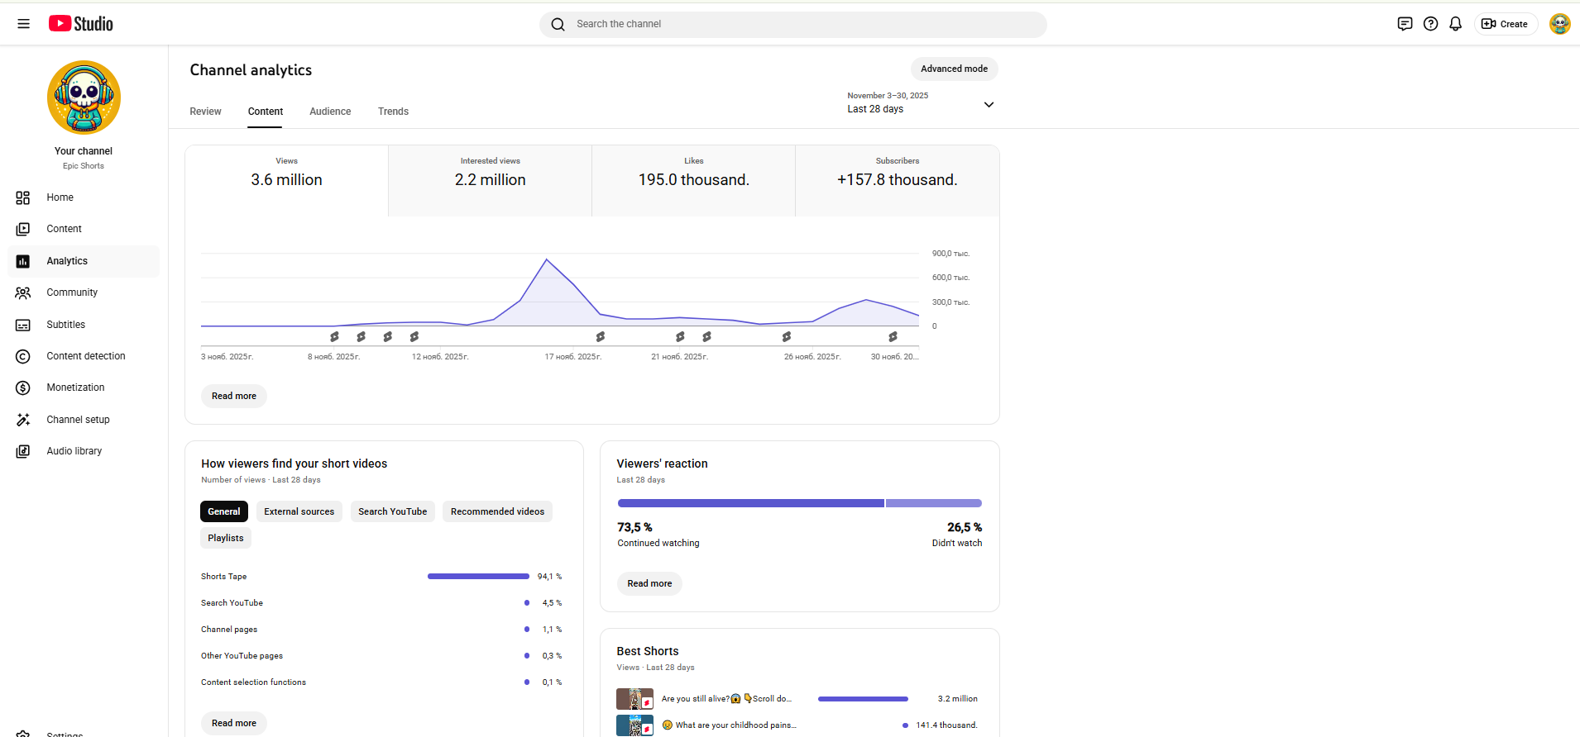
Task: Click the account avatar in top bar
Action: 1559,24
